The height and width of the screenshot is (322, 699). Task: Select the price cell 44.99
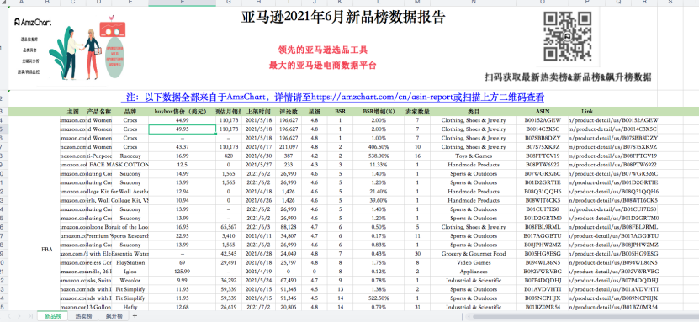coord(182,120)
